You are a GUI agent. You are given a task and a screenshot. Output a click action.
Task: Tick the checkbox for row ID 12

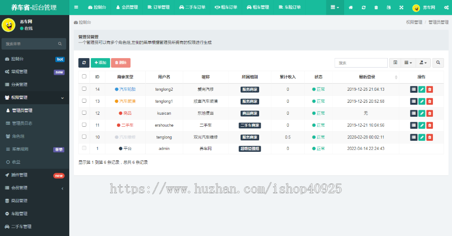click(x=84, y=113)
